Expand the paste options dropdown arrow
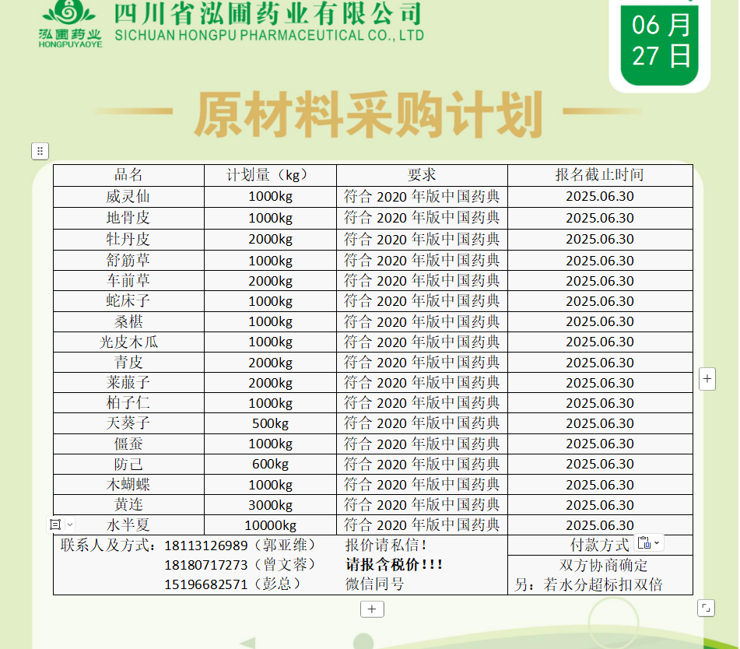 point(657,543)
